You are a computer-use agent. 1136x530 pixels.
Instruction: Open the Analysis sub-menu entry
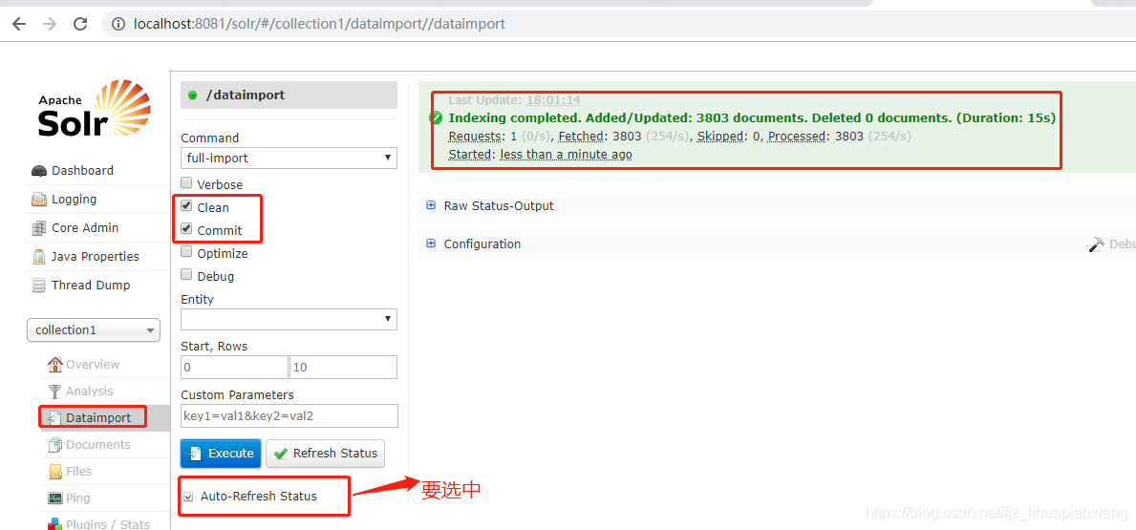(89, 391)
